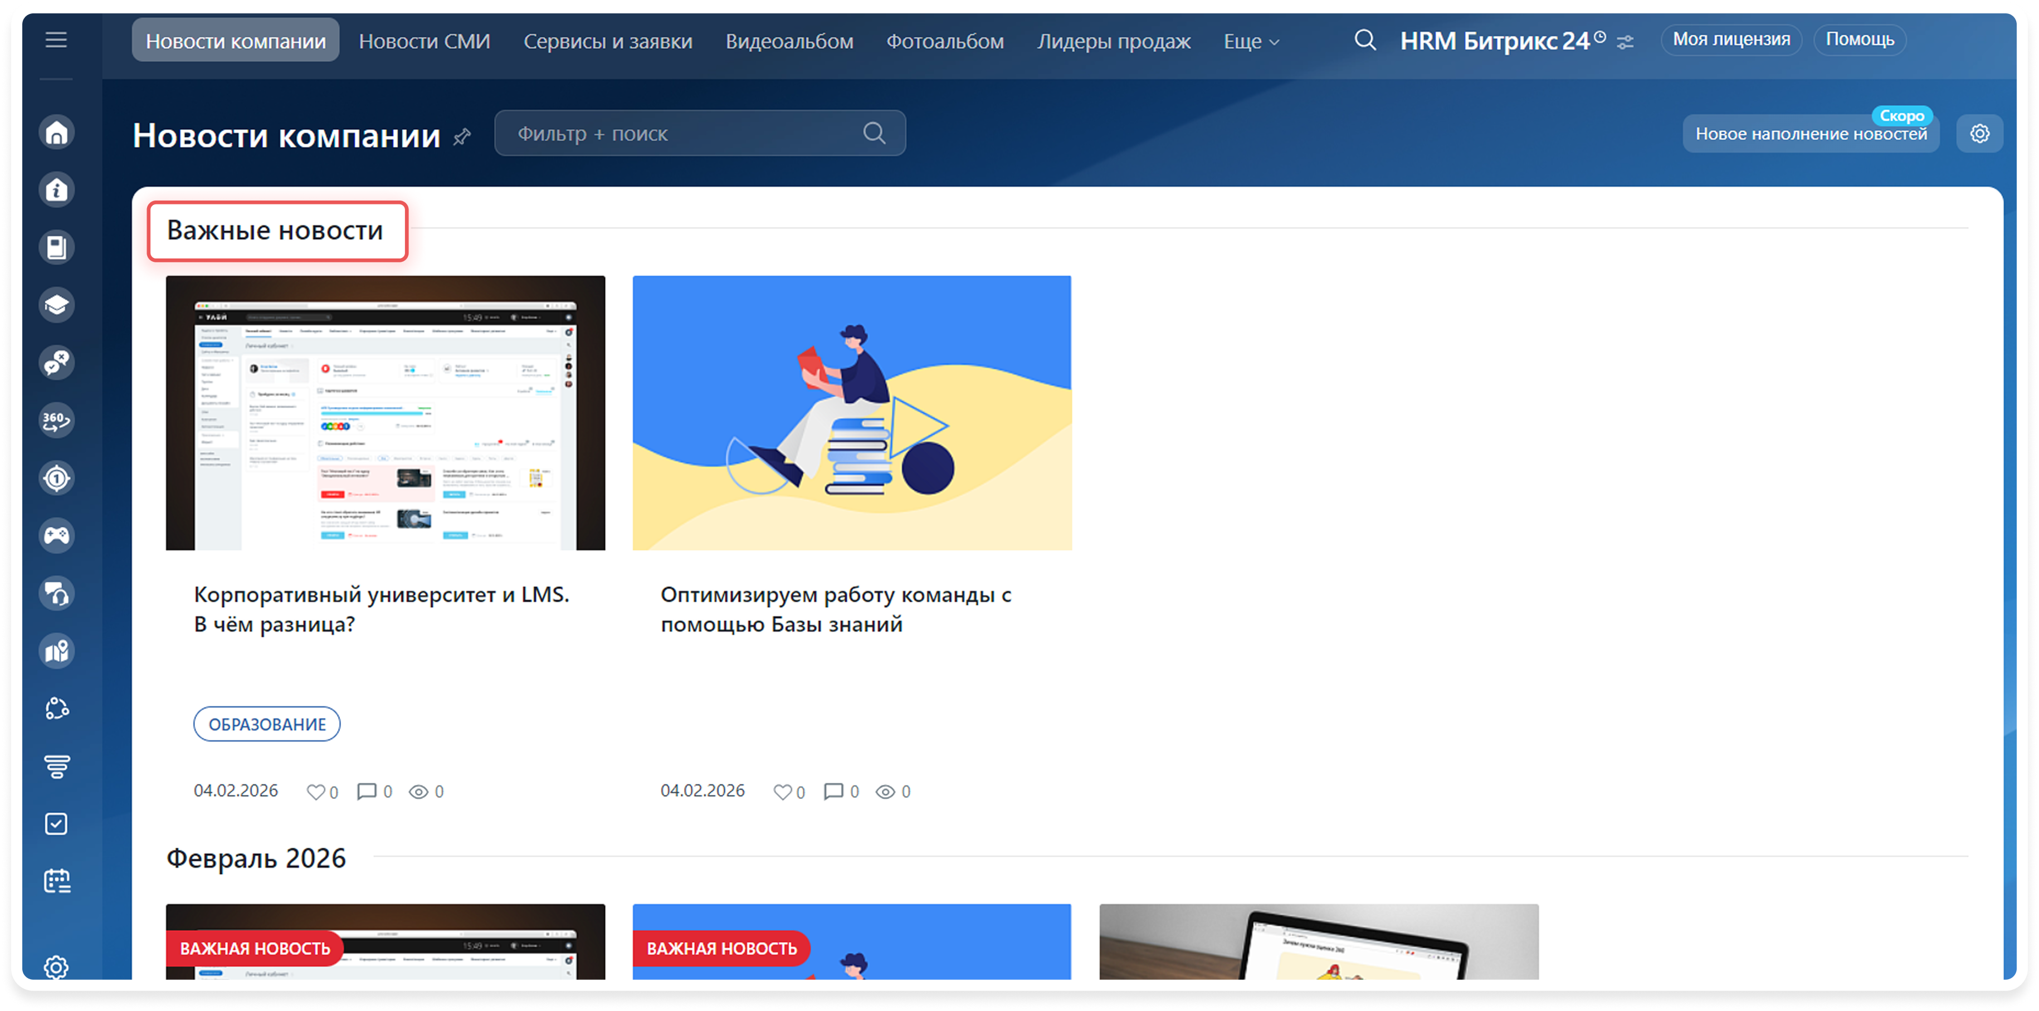
Task: Open the Новости СМИ tab
Action: click(425, 41)
